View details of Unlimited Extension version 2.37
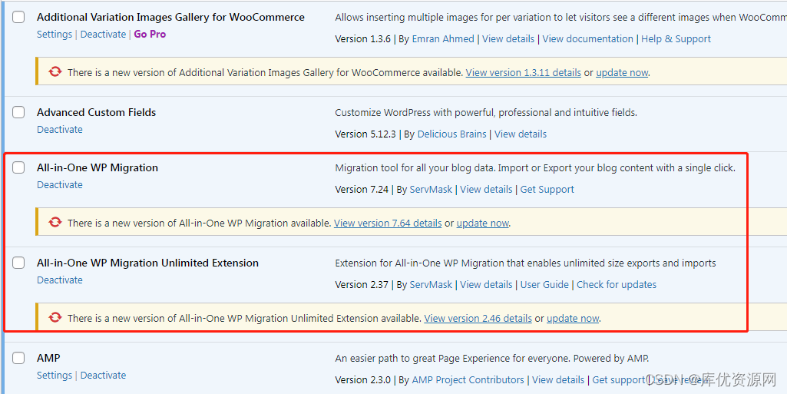 point(486,285)
